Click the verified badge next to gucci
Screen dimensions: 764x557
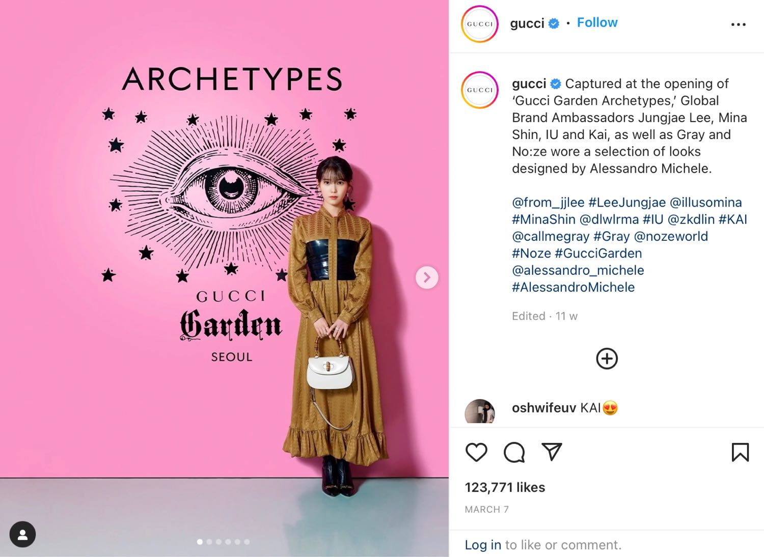[x=554, y=23]
